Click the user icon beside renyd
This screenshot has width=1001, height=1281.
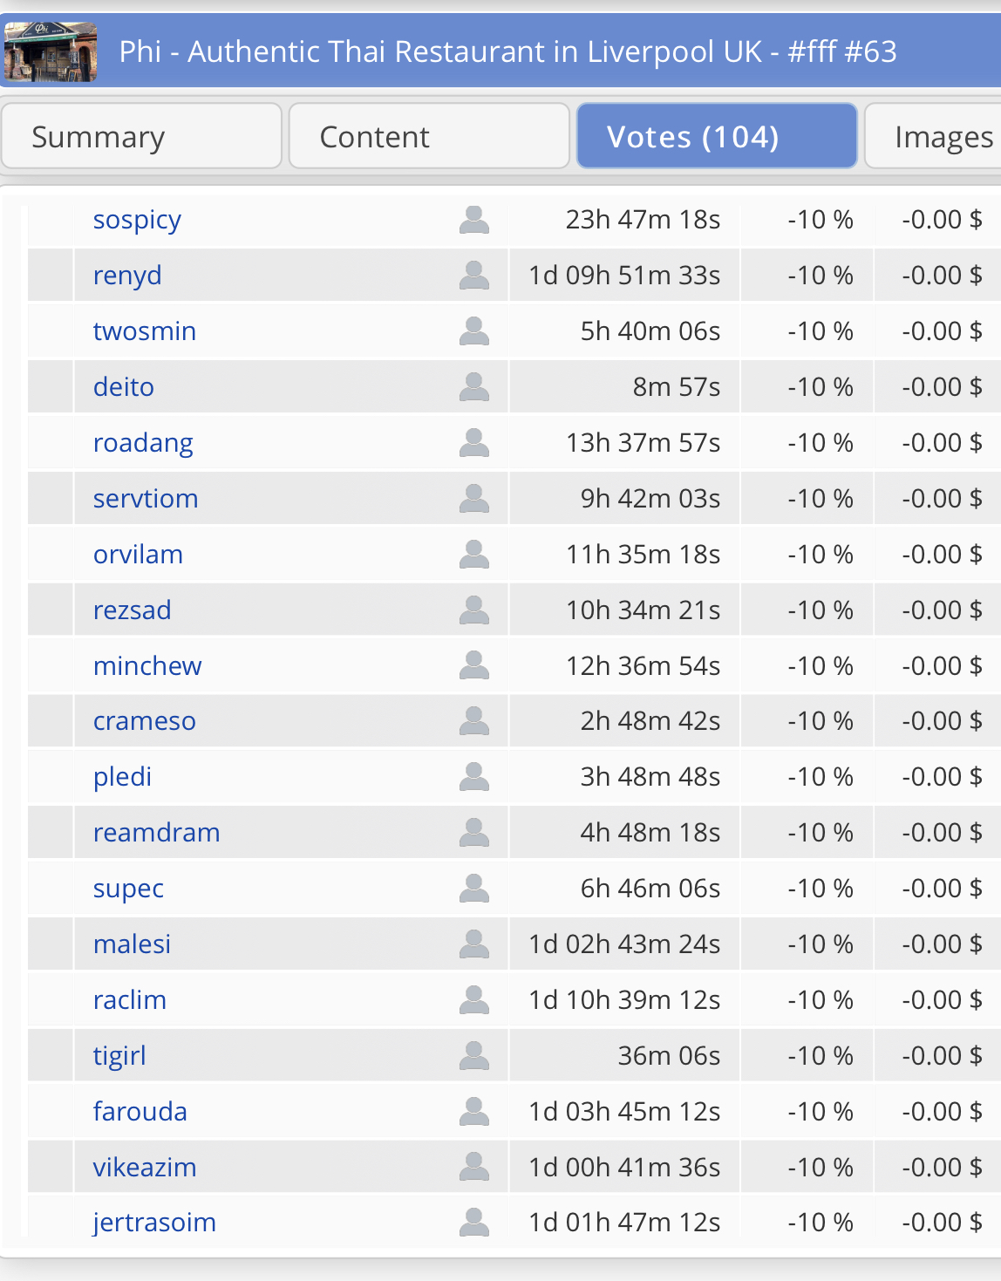point(473,276)
